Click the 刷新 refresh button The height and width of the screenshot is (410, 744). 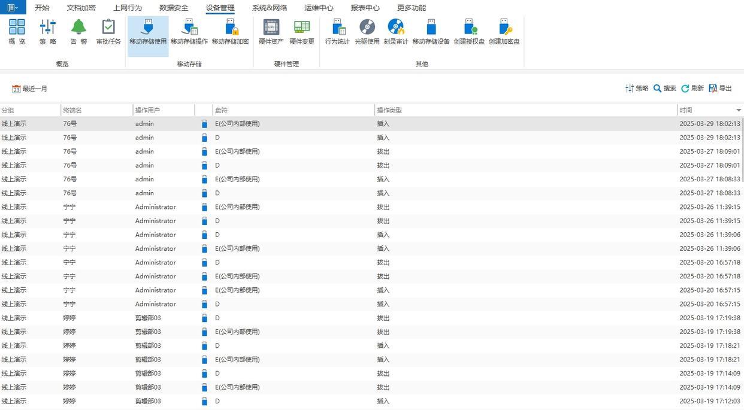(692, 88)
